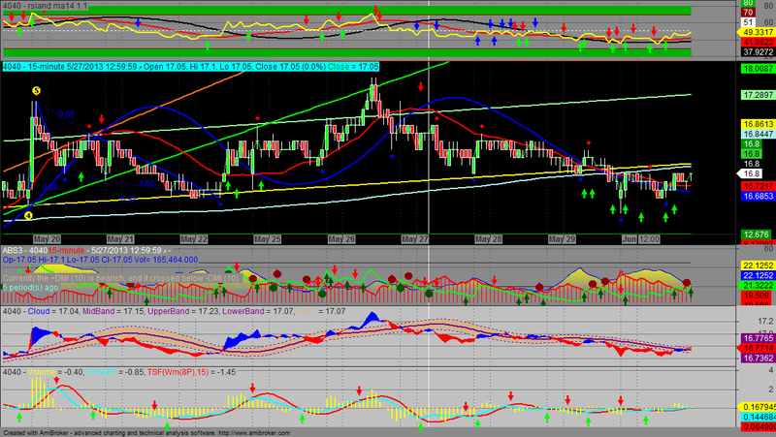Click the yellow 49.3317 RSI value tag
This screenshot has height=437, width=776.
(x=758, y=32)
